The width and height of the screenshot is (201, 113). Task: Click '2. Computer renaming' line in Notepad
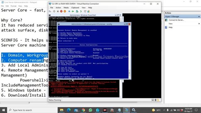click(24, 60)
